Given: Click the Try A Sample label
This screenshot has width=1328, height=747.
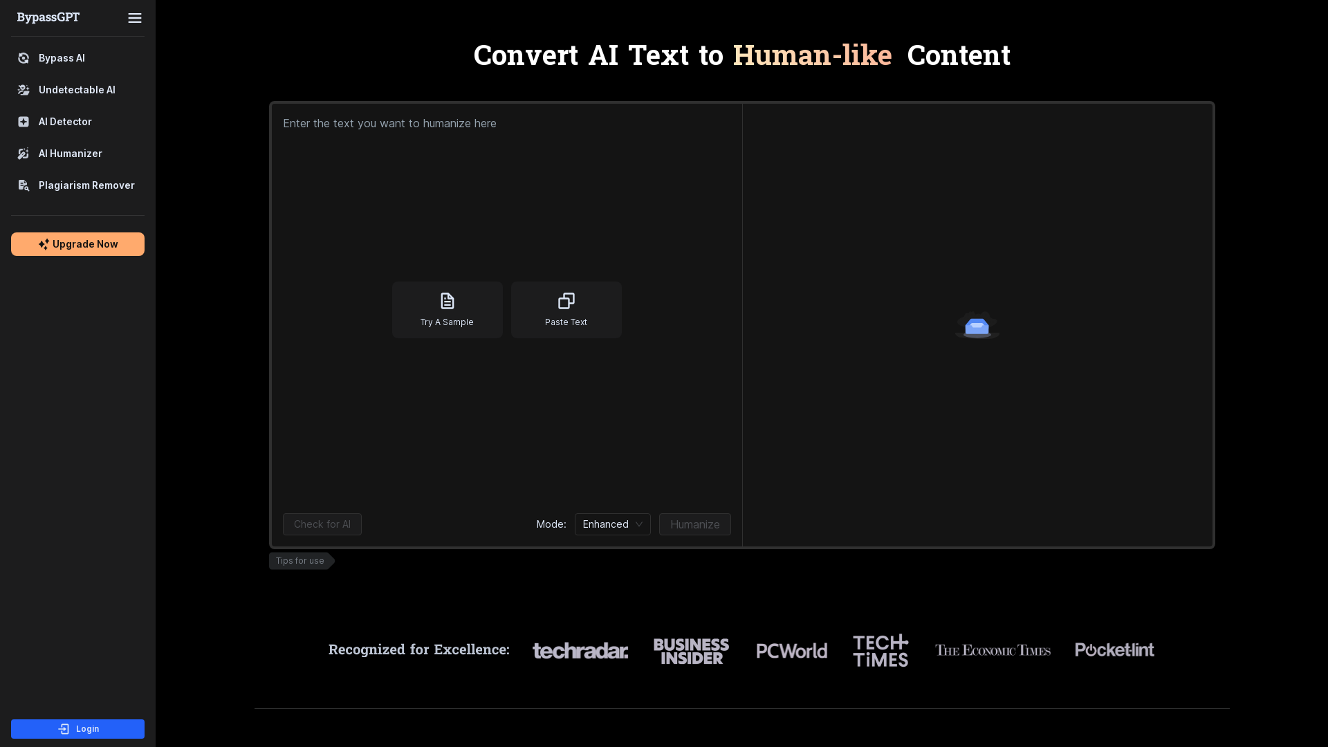Looking at the screenshot, I should [x=447, y=322].
